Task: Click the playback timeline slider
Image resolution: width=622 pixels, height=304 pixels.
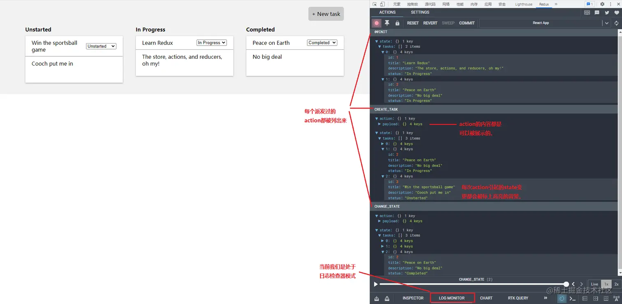Action: click(x=473, y=284)
